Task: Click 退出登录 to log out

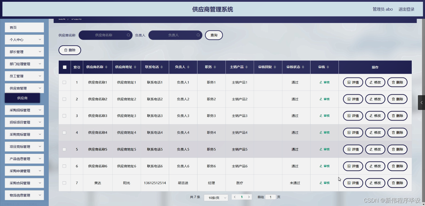Action: [x=407, y=9]
